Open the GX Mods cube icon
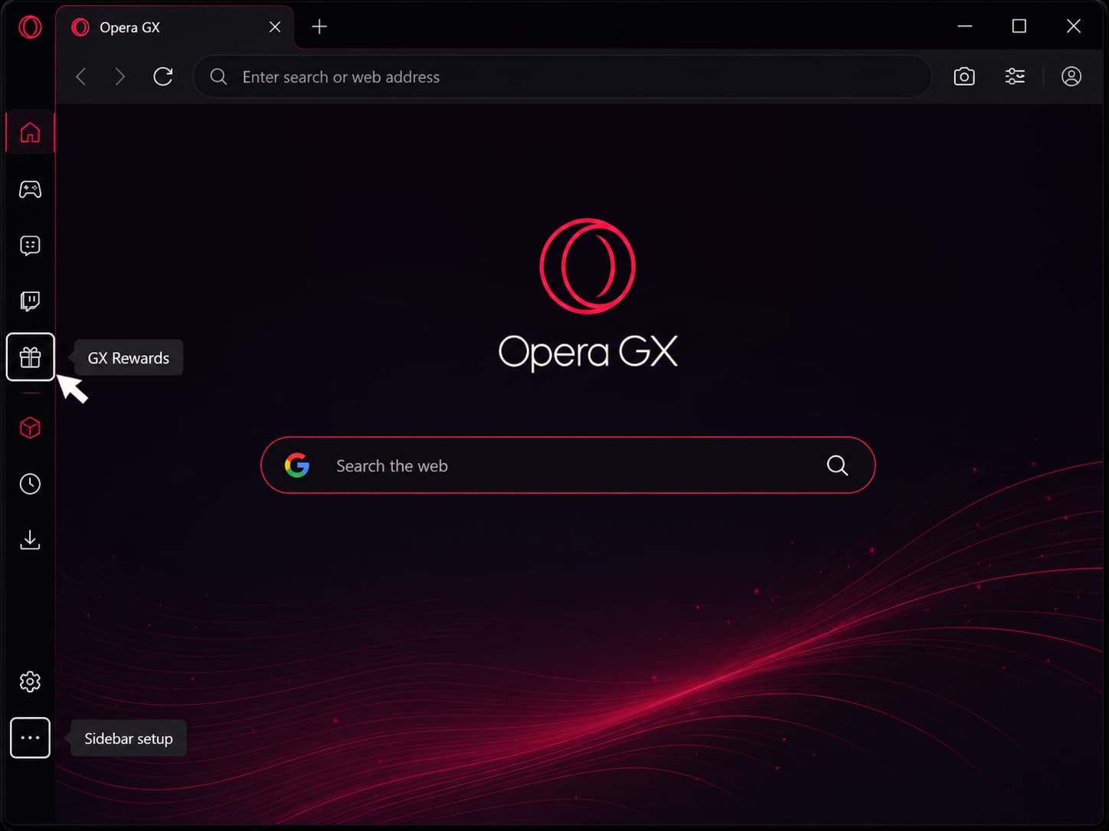 click(30, 428)
